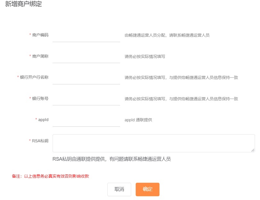Select the 银行账号 input field
The width and height of the screenshot is (260, 200).
coord(86,99)
